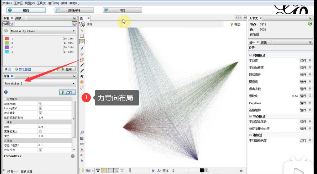Click the 重新设置 reset link
The image size is (317, 174).
point(26,172)
